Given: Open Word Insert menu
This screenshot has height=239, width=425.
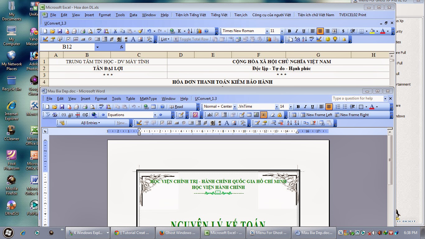Looking at the screenshot, I should tap(86, 99).
